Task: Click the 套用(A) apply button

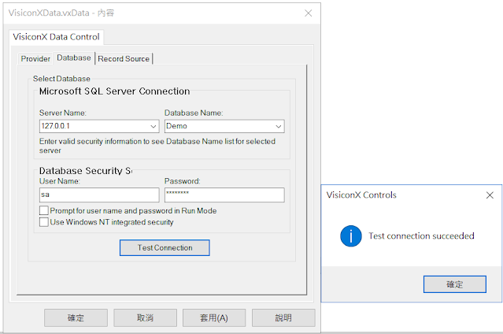Action: pos(214,317)
